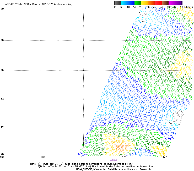Viewport: 194px width, 171px height.
Task: Click the latitude label 40
Action: (2, 154)
